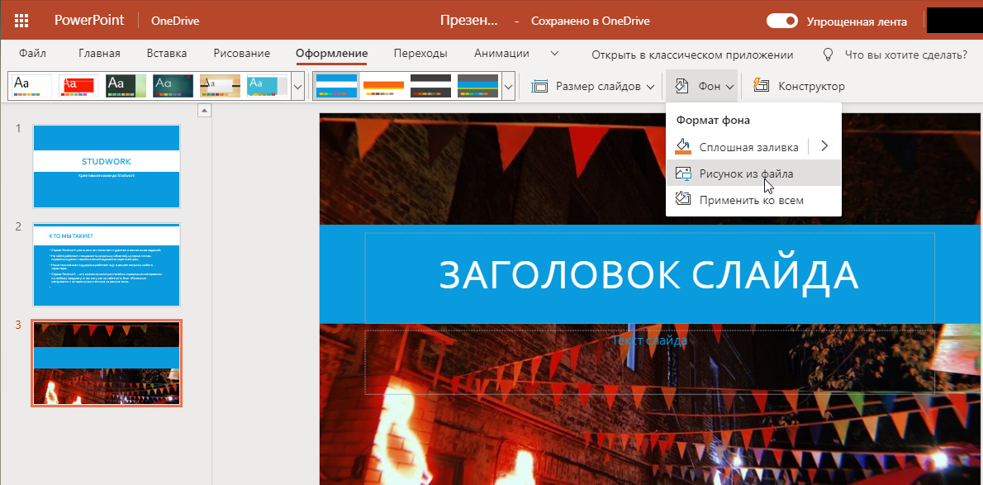Click the Designer (Конструктор) icon

click(x=762, y=86)
